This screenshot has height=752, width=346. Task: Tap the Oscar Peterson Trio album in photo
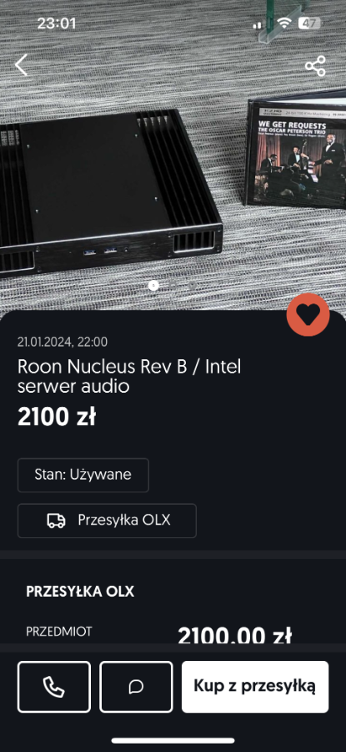coord(296,151)
